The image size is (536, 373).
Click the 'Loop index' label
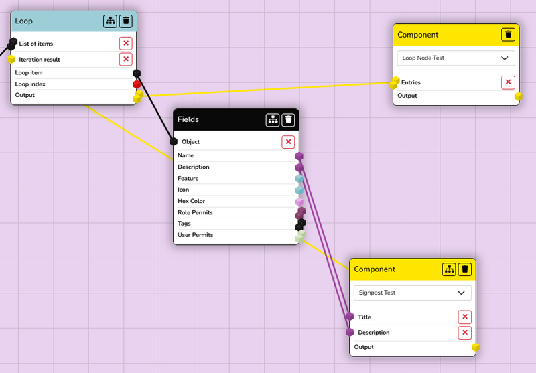coord(30,84)
